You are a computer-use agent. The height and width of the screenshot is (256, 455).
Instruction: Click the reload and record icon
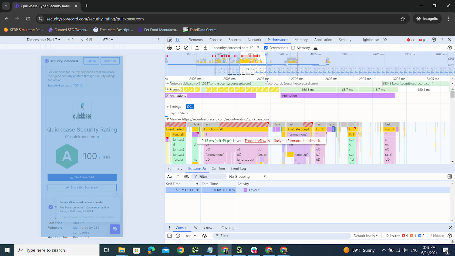pos(178,48)
